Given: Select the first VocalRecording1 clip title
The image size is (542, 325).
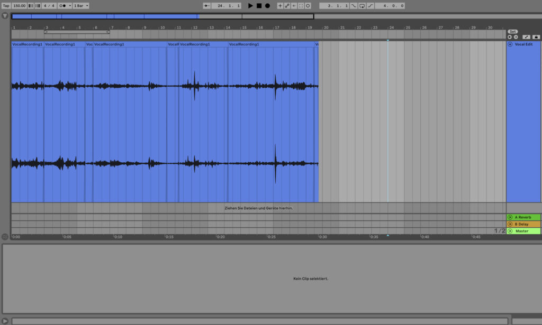Looking at the screenshot, I should [28, 44].
